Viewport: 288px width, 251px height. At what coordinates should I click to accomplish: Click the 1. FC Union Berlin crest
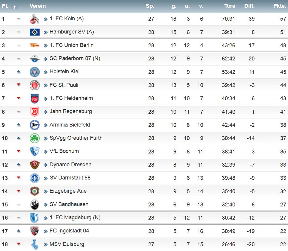pyautogui.click(x=34, y=45)
